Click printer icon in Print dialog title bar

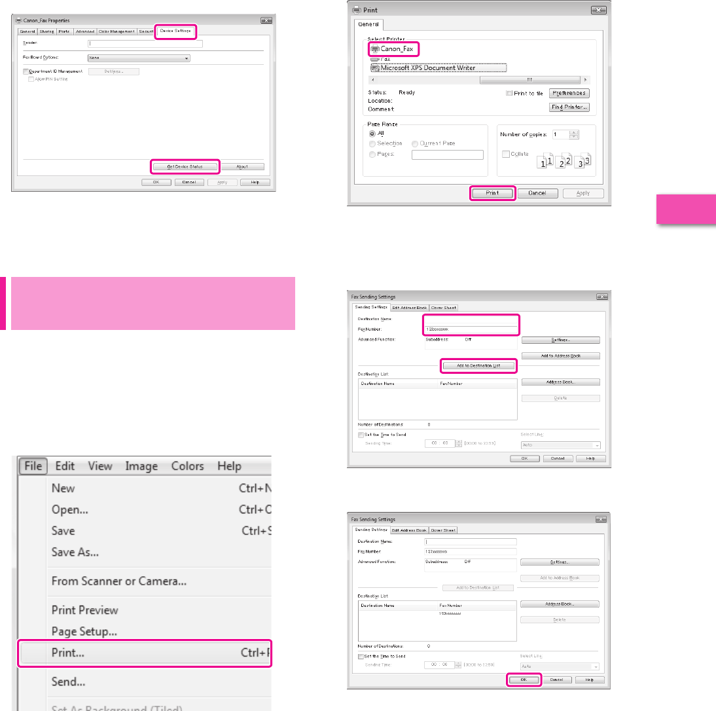coord(357,10)
